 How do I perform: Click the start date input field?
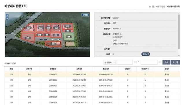124,62
